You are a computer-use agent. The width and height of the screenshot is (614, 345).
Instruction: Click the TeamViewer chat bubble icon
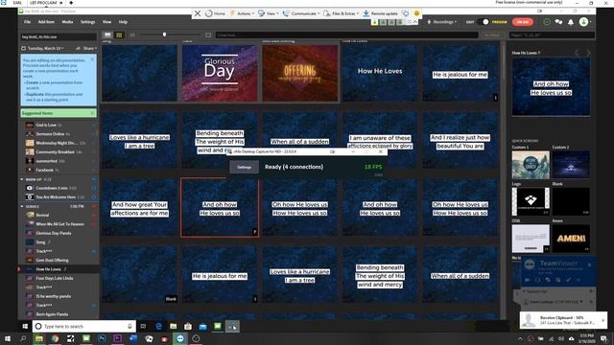pyautogui.click(x=406, y=13)
